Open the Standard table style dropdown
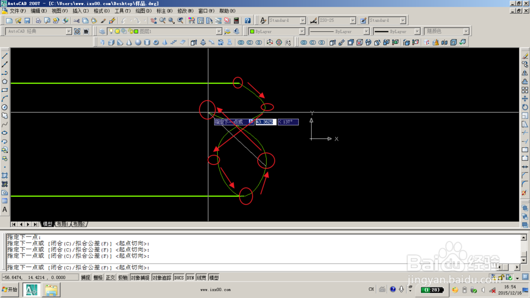Screen dimensions: 530x298 (403, 21)
